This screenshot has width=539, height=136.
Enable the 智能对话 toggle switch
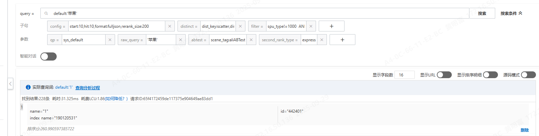(x=49, y=56)
